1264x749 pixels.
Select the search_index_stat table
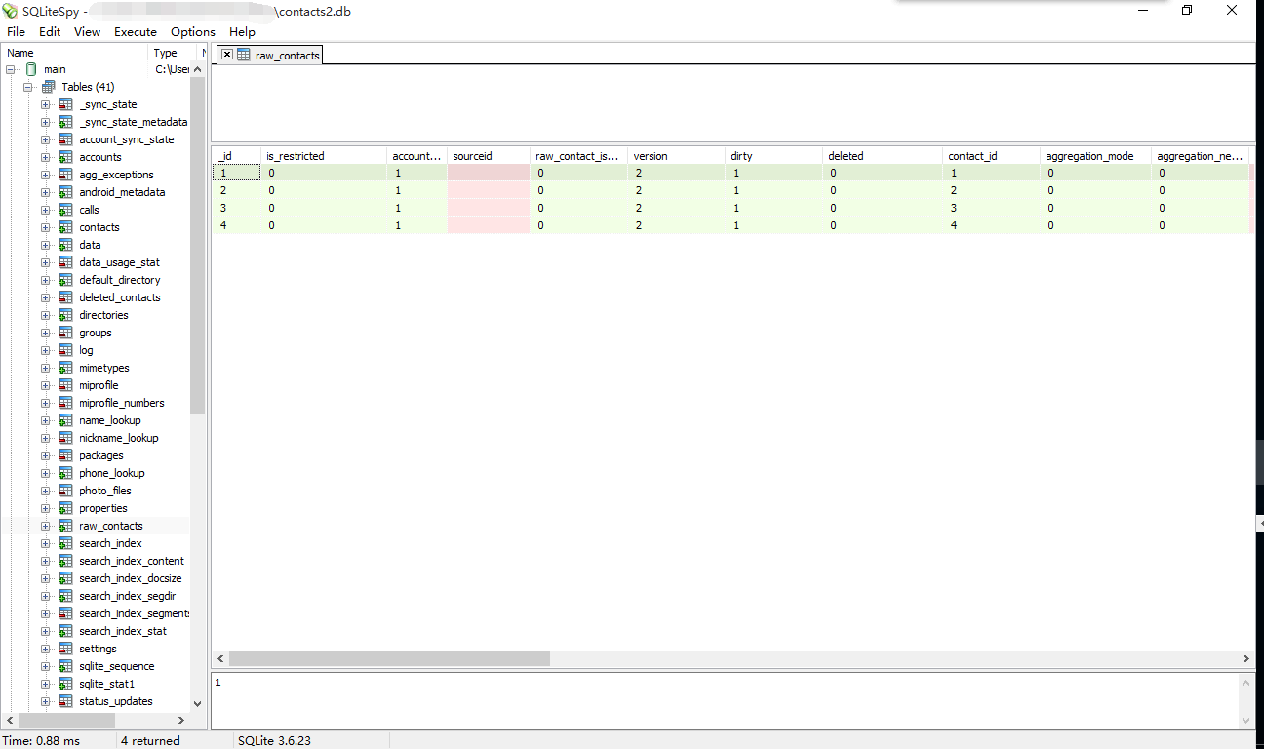tap(123, 631)
